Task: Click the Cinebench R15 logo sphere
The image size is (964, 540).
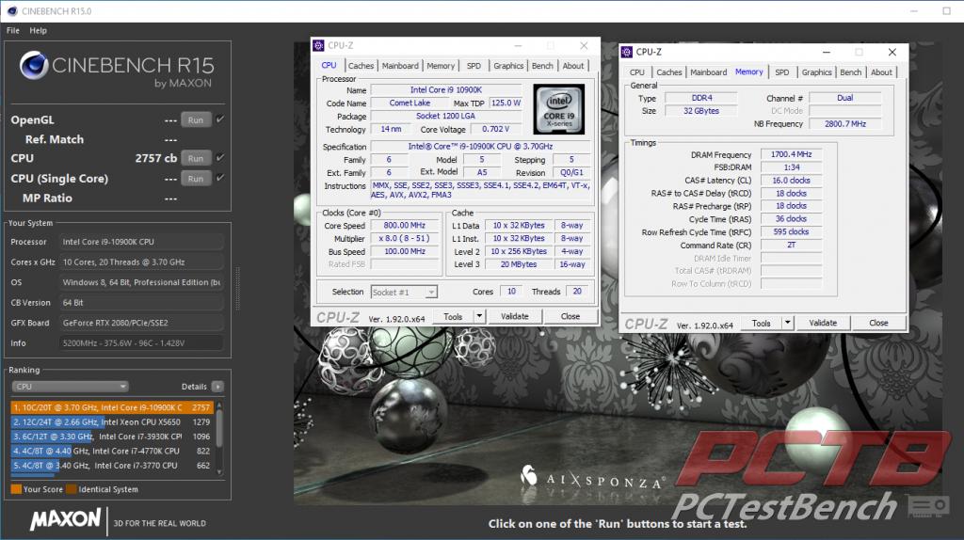Action: [x=33, y=66]
